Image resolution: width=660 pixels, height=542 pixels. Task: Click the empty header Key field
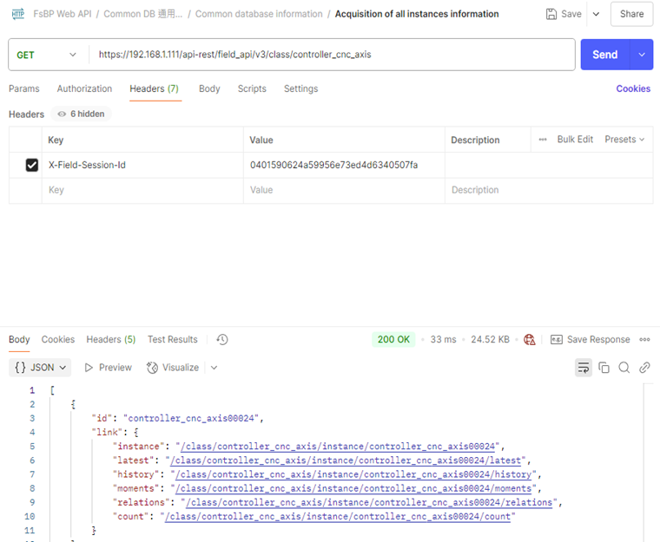pos(142,190)
